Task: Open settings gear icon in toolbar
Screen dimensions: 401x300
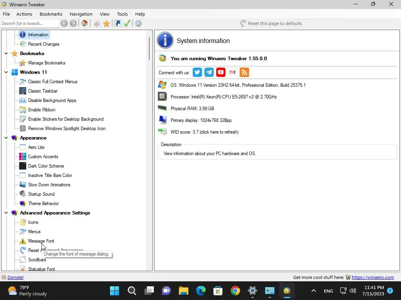Action: pyautogui.click(x=138, y=23)
